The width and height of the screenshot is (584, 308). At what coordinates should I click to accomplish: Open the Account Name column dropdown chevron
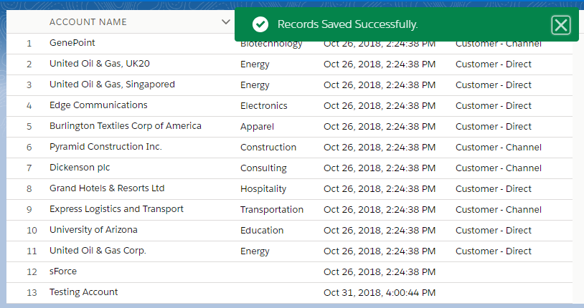[226, 22]
